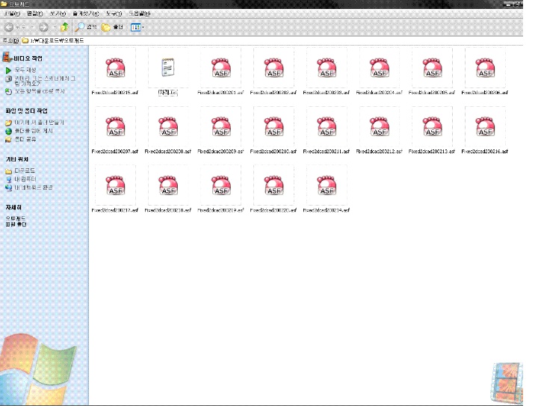This screenshot has width=541, height=406.
Task: Go up one folder level
Action: click(x=64, y=27)
